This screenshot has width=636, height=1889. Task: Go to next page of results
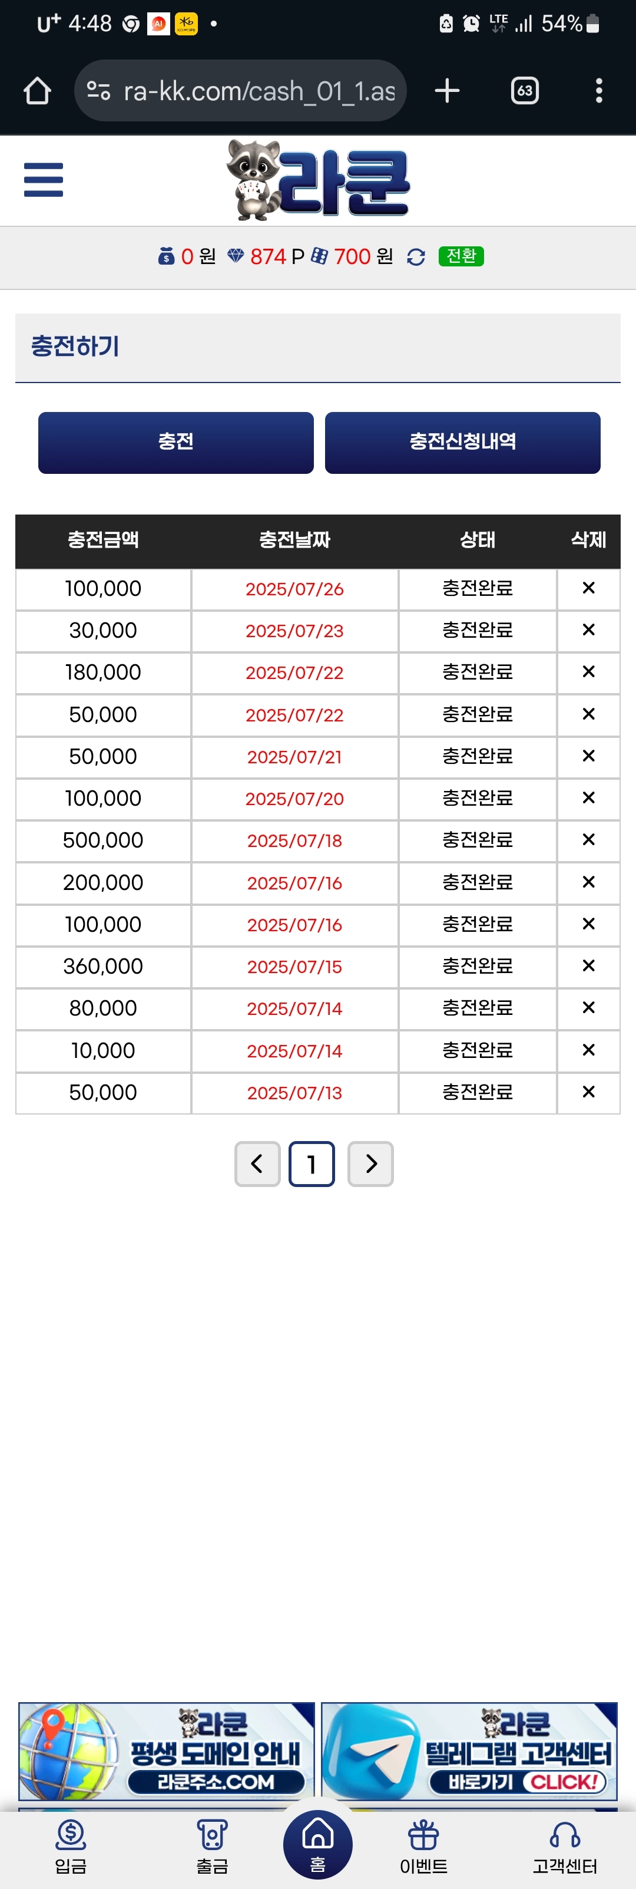tap(371, 1164)
